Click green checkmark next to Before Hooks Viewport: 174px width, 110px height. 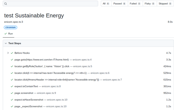12,53
